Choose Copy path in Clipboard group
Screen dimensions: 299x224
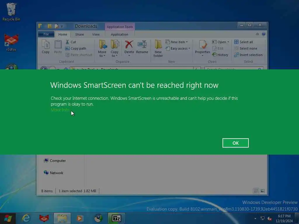click(76, 48)
